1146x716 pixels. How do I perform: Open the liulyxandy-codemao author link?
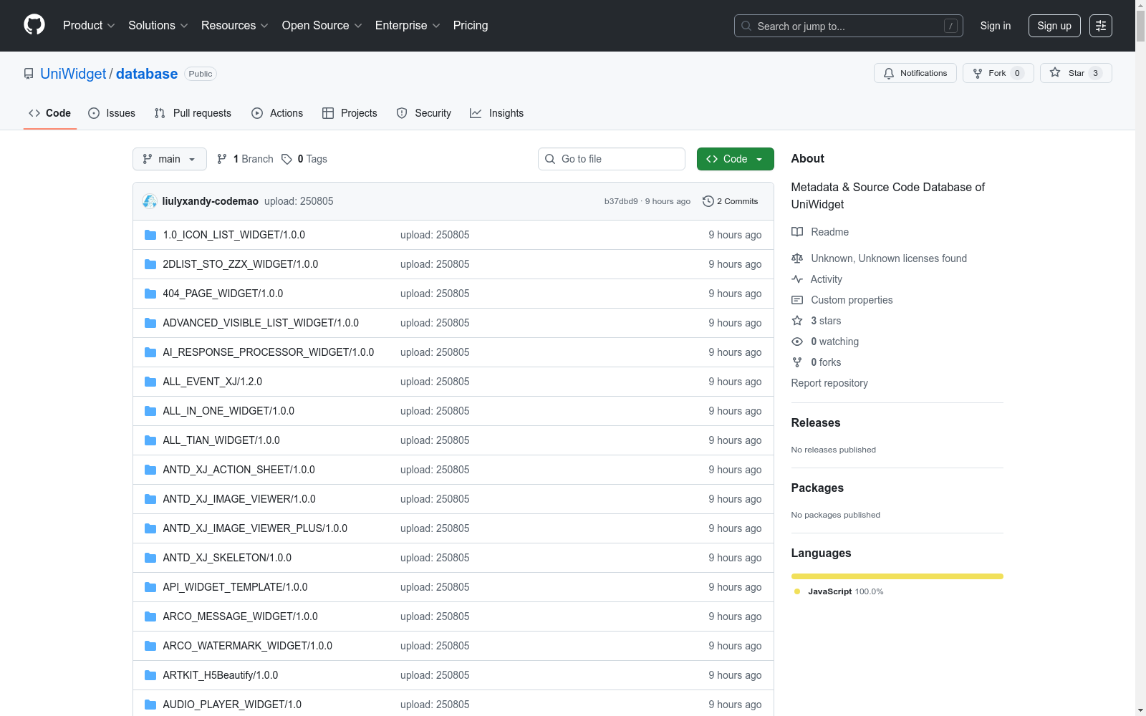tap(211, 201)
